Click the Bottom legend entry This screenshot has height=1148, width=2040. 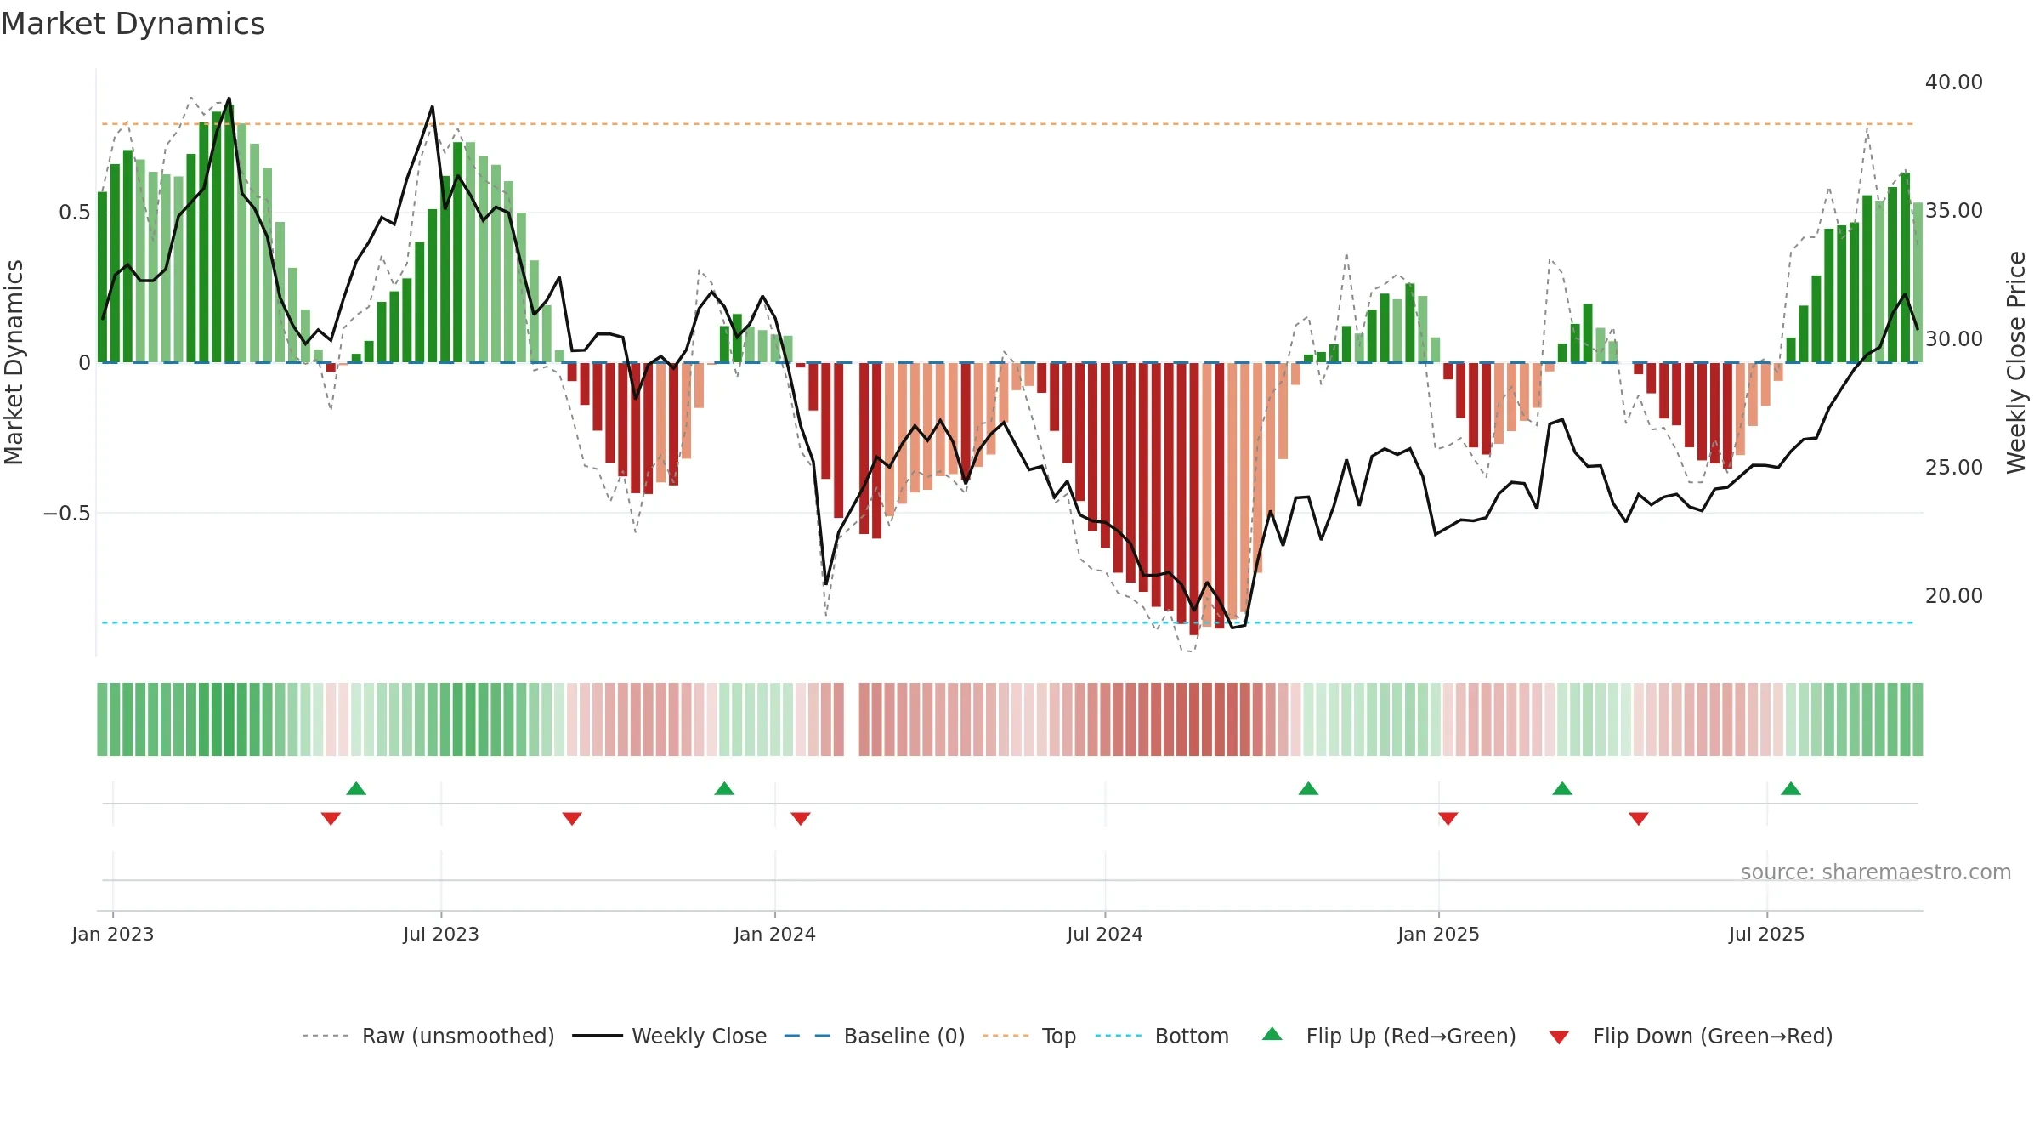(x=1162, y=1036)
